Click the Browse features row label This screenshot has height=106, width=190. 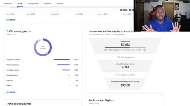pos(12,65)
